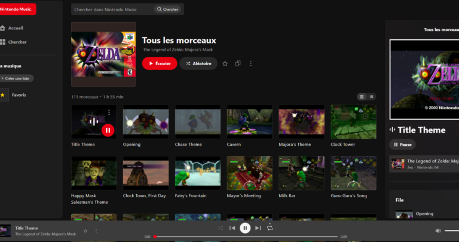The height and width of the screenshot is (242, 459).
Task: Play the Majora's Theme track
Action: 301,122
